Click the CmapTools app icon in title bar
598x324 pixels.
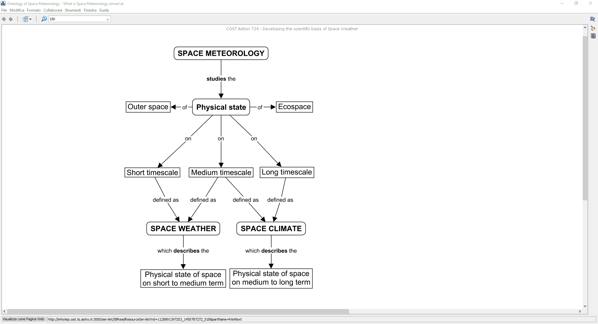3,3
